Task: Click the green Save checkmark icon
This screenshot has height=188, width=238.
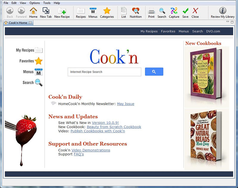Action: click(185, 11)
